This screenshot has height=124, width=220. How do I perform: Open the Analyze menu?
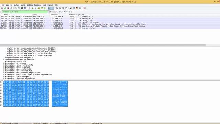23,5
